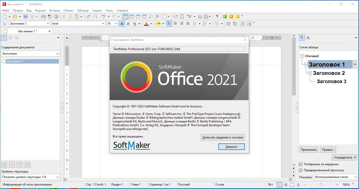Toggle underline Ч formatting
The width and height of the screenshot is (359, 189).
135,24
